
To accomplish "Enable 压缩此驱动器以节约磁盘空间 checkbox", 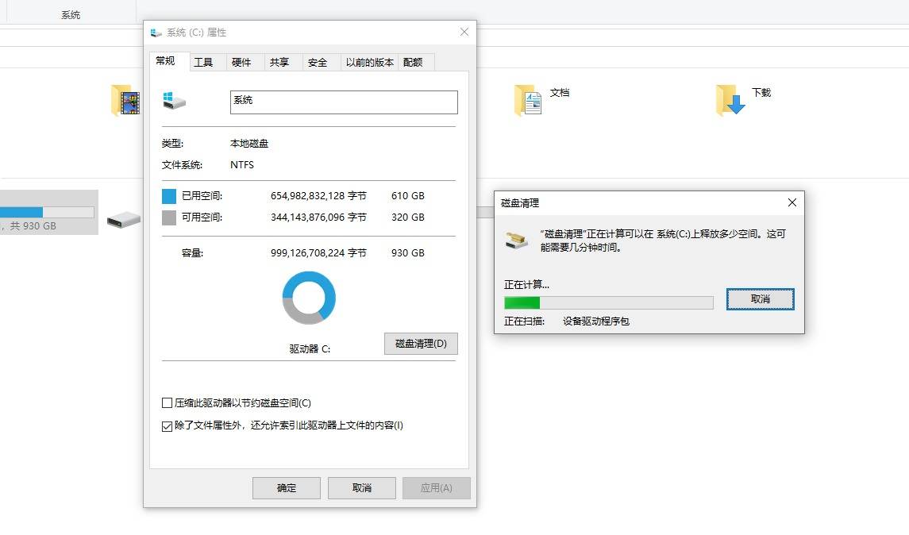I will point(167,403).
